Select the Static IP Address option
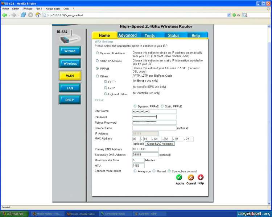This screenshot has height=217, width=272. [97, 61]
